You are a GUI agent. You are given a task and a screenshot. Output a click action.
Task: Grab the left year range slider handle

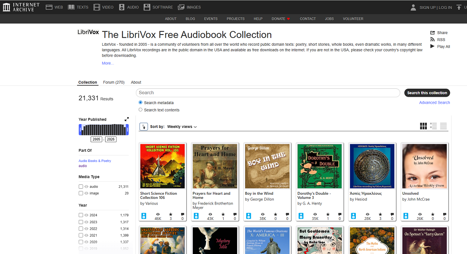[x=80, y=129]
